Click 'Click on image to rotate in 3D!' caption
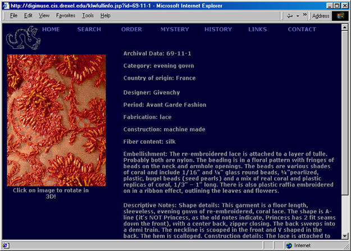351x251 pixels. coord(51,194)
